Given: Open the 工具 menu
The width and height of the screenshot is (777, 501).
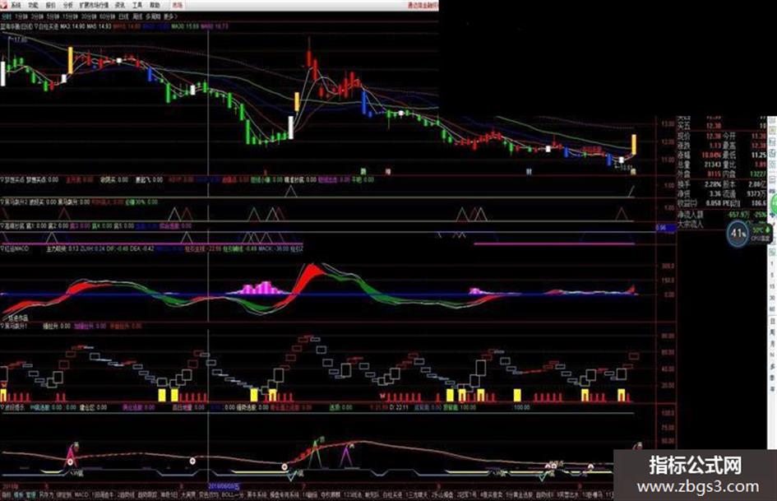Looking at the screenshot, I should coord(137,6).
